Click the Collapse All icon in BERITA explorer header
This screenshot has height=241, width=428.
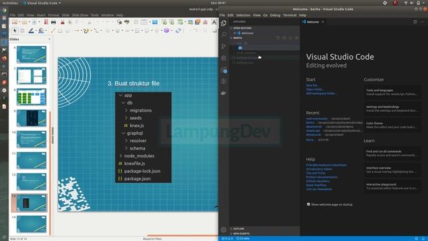[296, 38]
